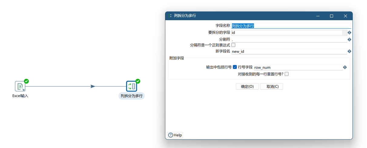Maximize the 列拆分为多行 dialog

(332, 16)
